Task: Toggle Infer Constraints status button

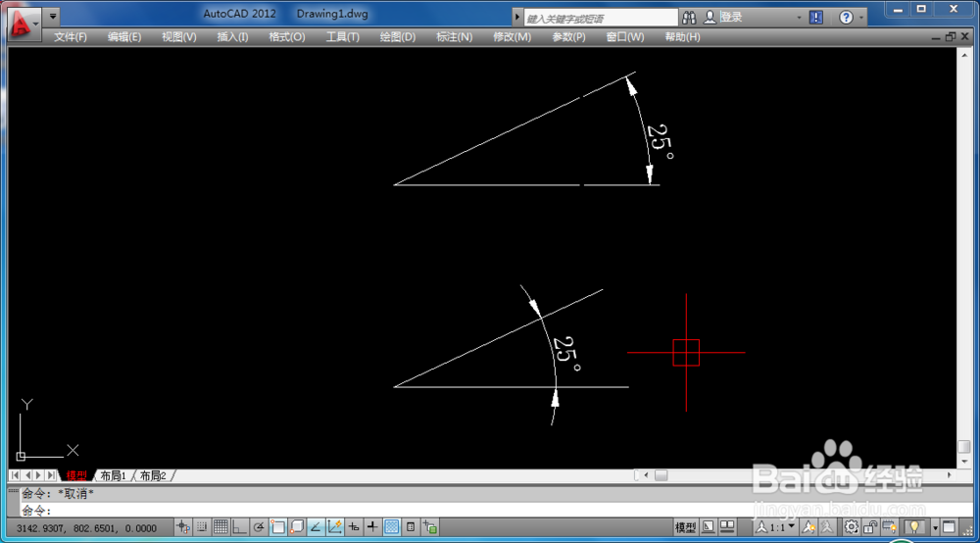Action: pos(182,527)
